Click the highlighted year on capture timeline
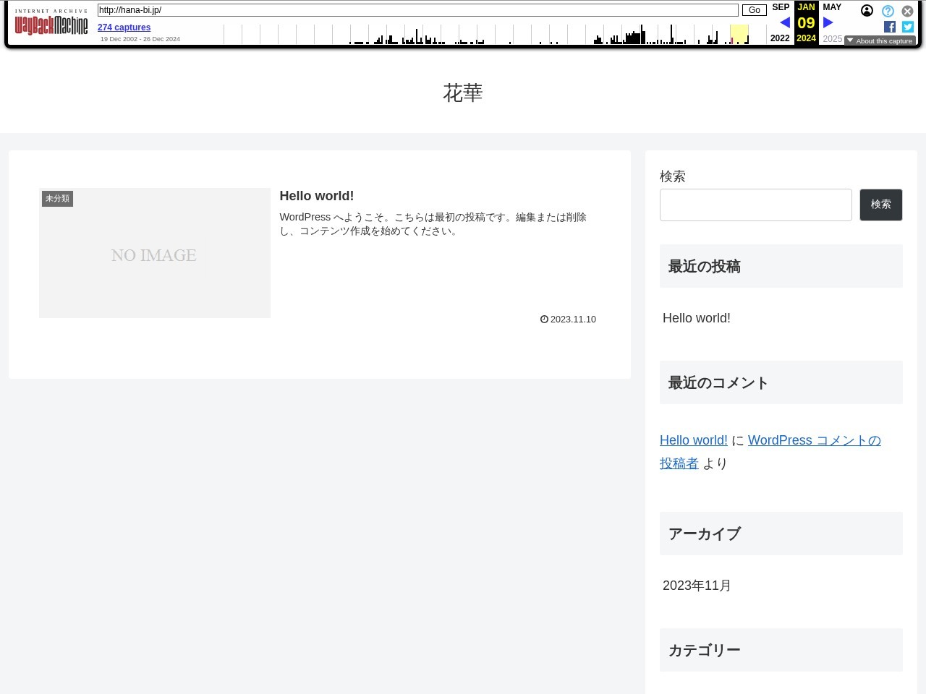The height and width of the screenshot is (694, 926). pyautogui.click(x=739, y=34)
